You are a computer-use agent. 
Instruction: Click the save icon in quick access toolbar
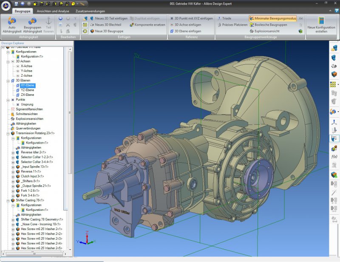[x=16, y=4]
